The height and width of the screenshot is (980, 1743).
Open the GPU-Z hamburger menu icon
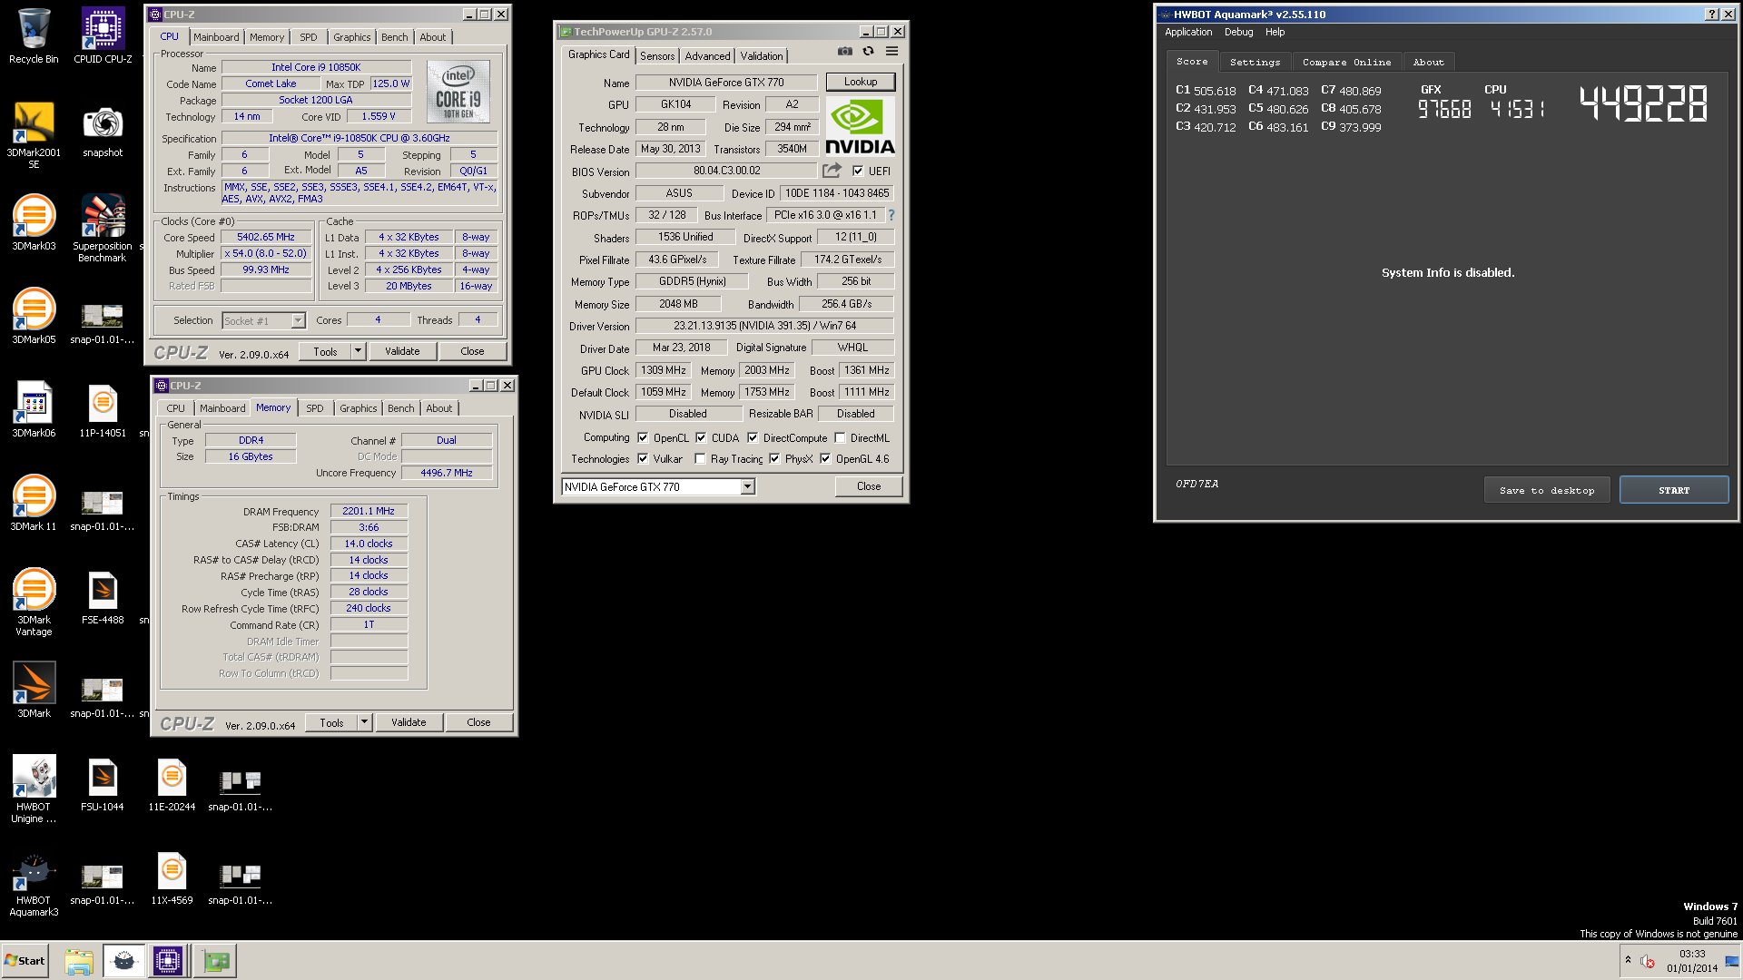click(x=891, y=52)
